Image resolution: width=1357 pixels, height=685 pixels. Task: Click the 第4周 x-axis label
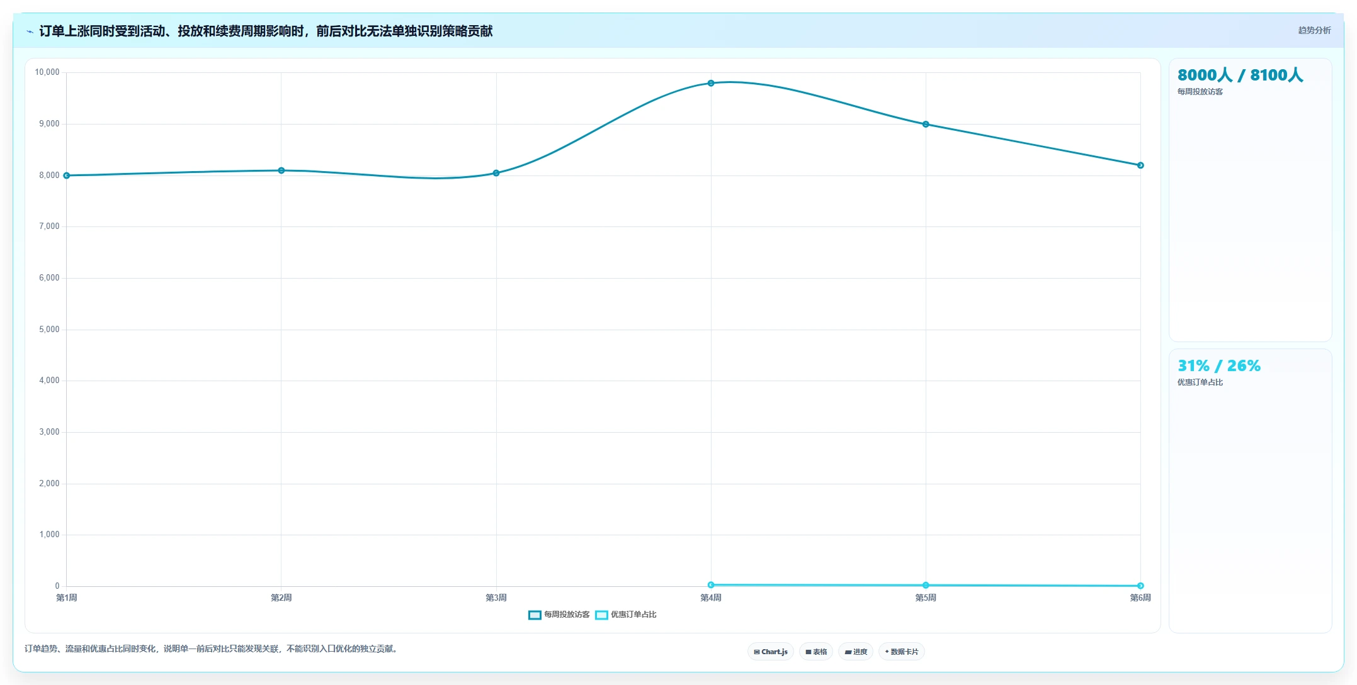[x=711, y=598]
